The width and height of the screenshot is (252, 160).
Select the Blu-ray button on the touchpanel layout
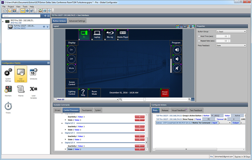[110, 35]
